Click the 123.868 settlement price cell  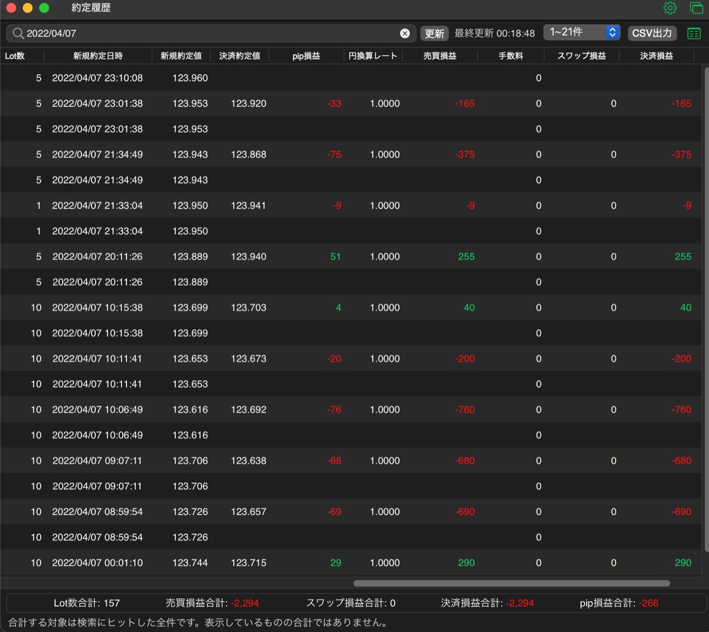(x=249, y=155)
